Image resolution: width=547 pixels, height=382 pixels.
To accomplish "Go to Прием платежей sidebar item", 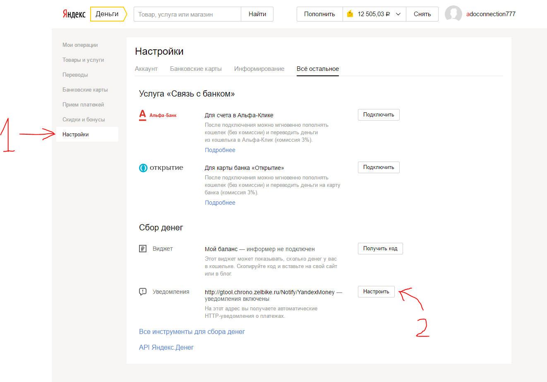I will [83, 104].
